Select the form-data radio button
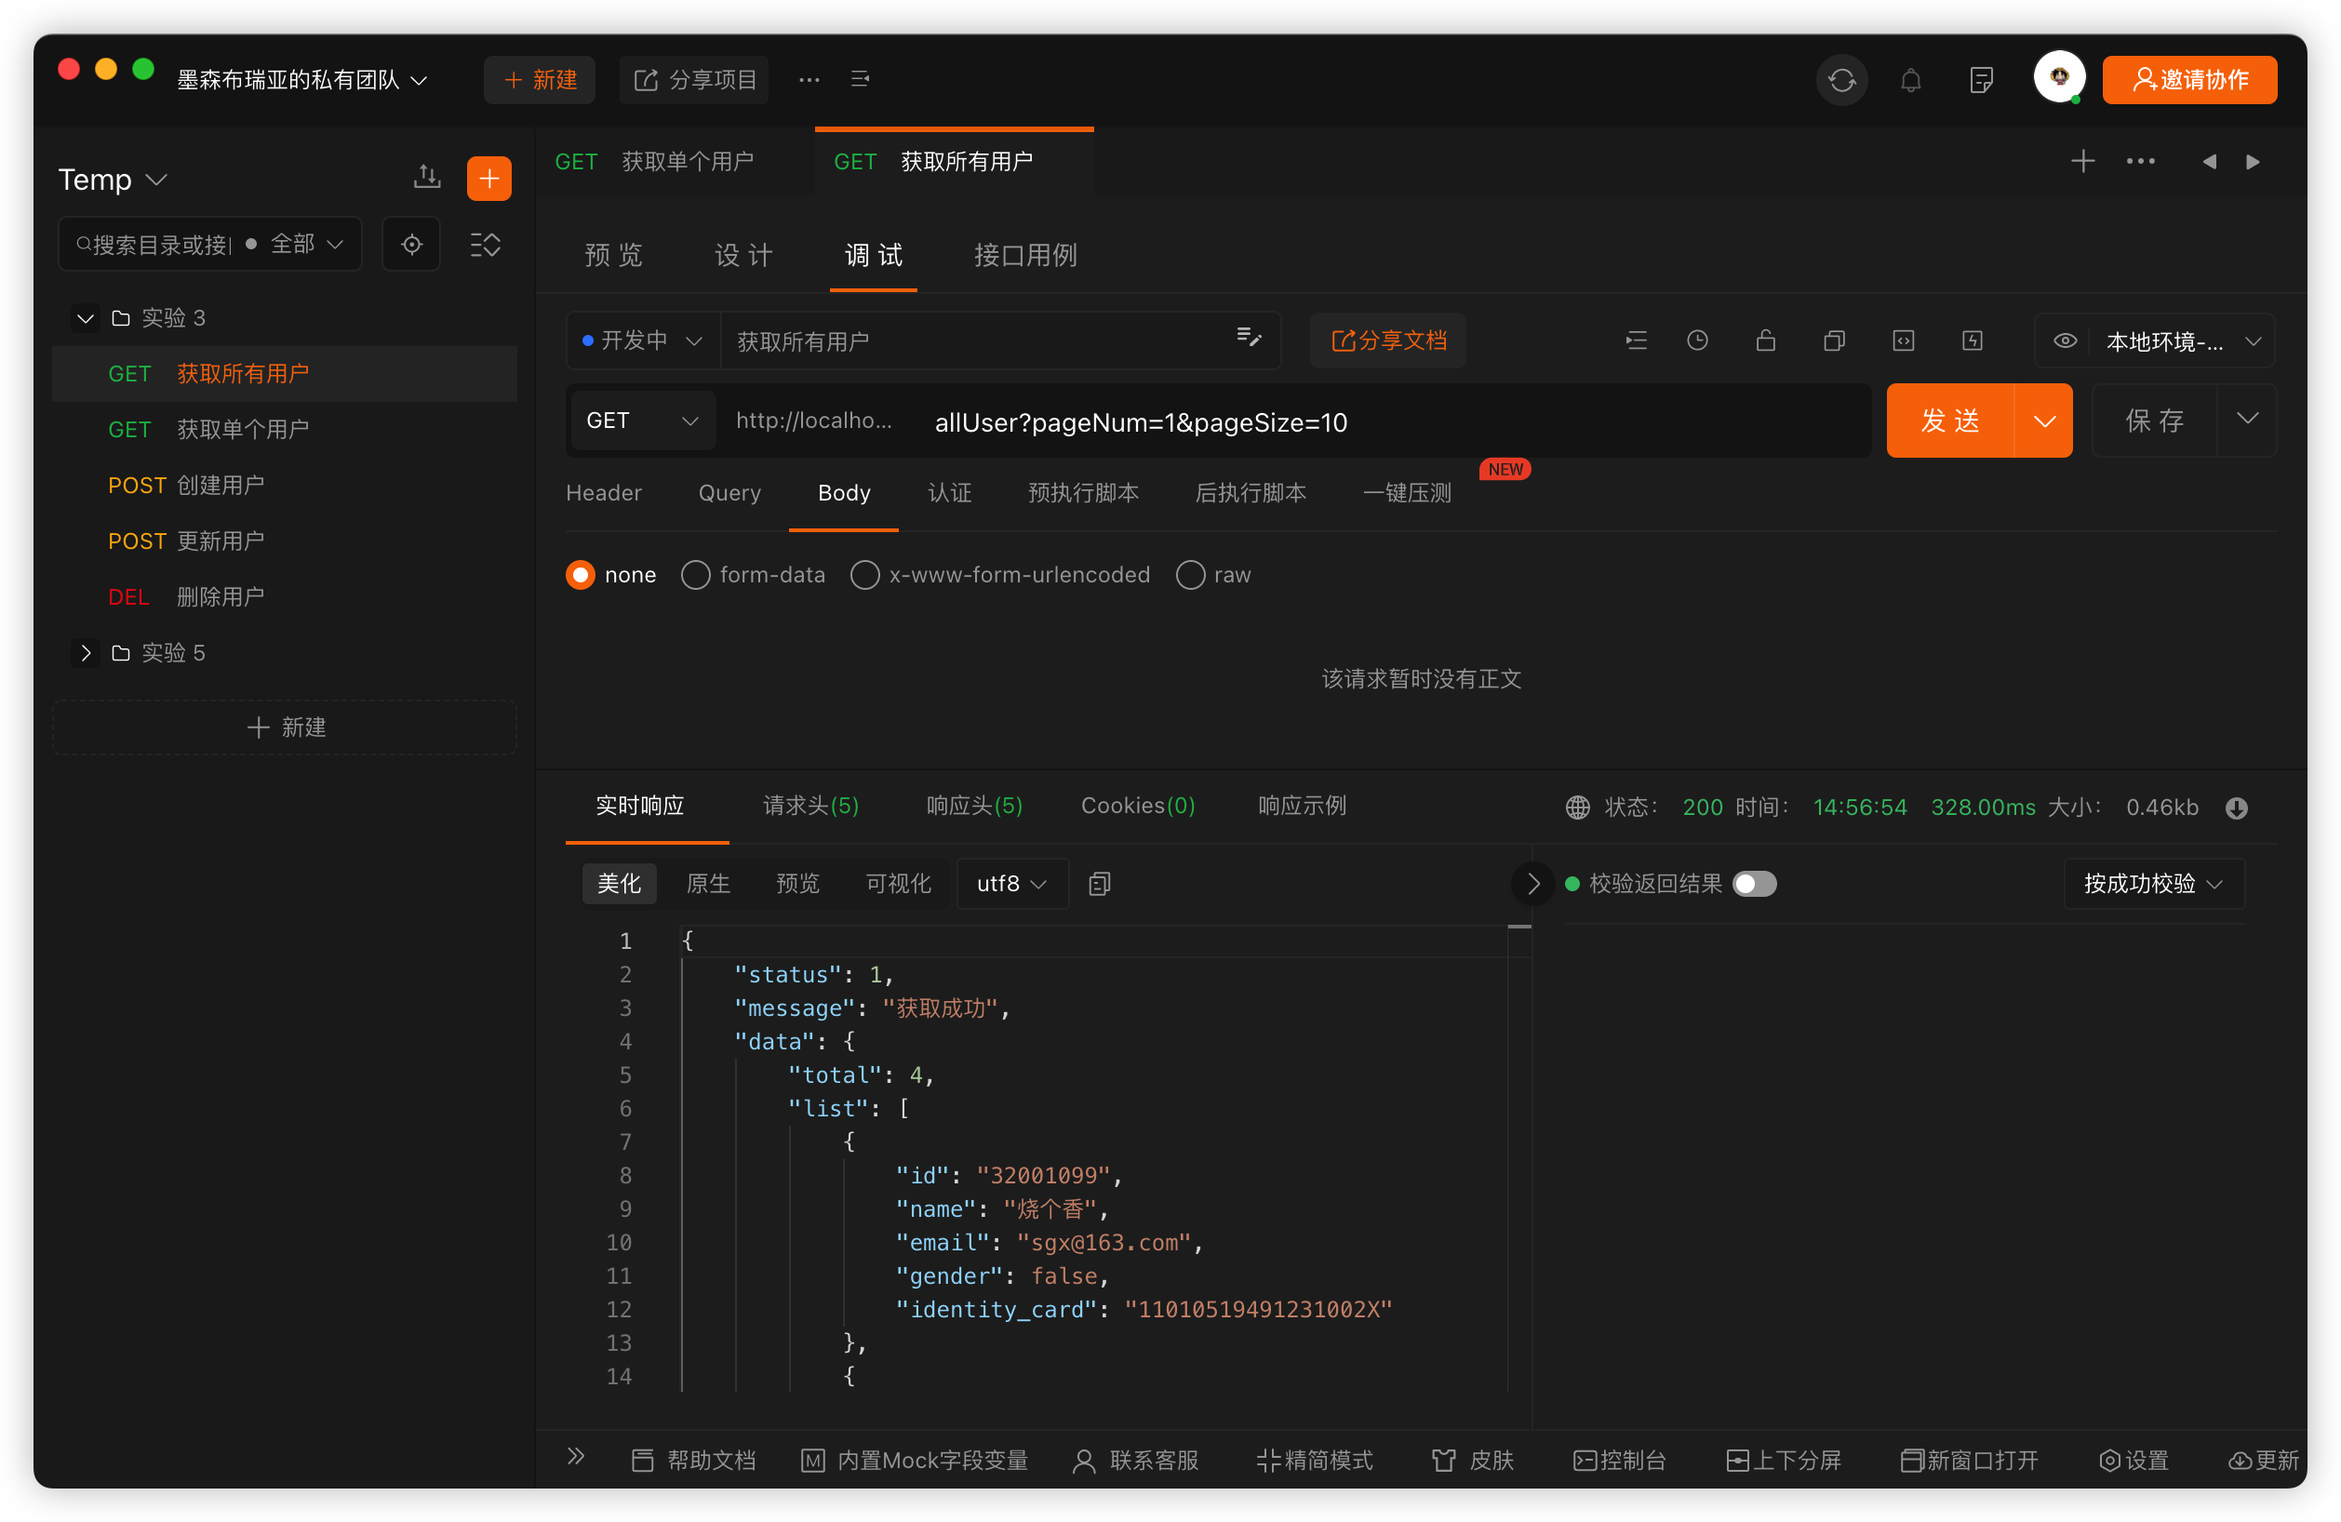Screen dimensions: 2341x1522 click(695, 574)
